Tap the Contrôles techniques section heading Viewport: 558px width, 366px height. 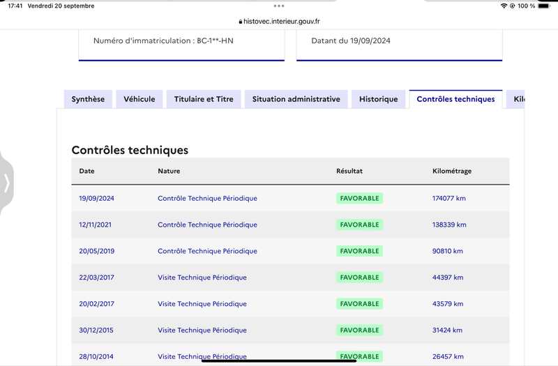coord(130,150)
